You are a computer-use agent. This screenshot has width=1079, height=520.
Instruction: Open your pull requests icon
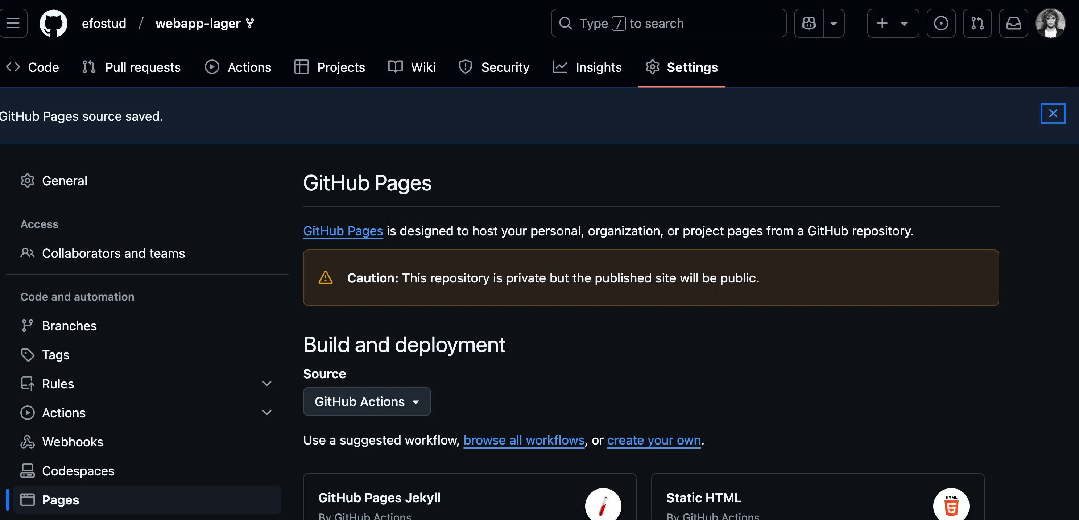coord(977,23)
